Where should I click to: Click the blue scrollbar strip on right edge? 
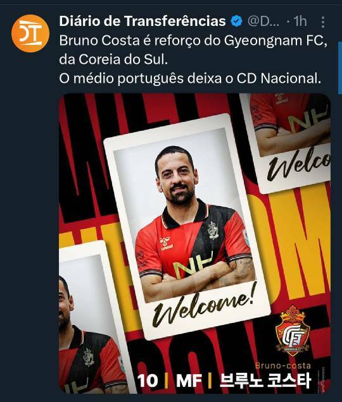click(x=340, y=68)
